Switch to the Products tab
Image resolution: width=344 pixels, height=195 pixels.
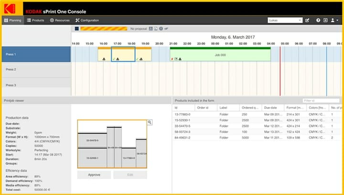pos(35,21)
